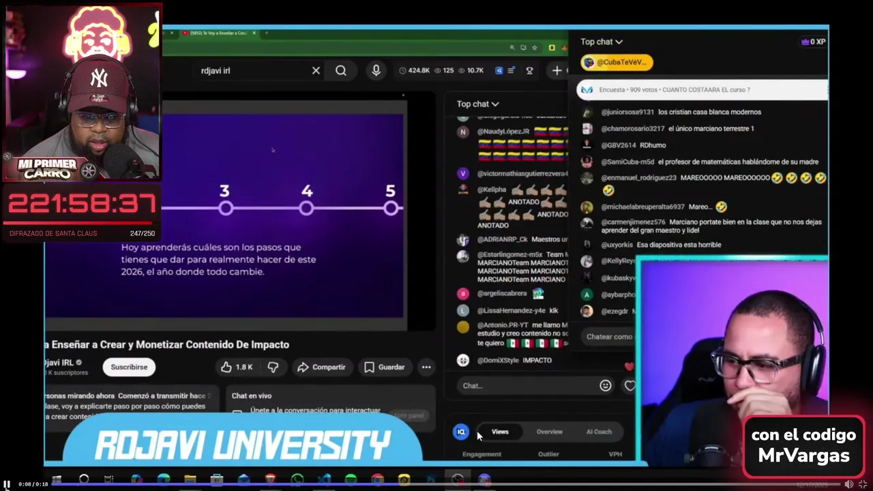Screen dimensions: 873x491
Task: Close the 'Te Voy a Enseñar' browser tab
Action: point(254,33)
